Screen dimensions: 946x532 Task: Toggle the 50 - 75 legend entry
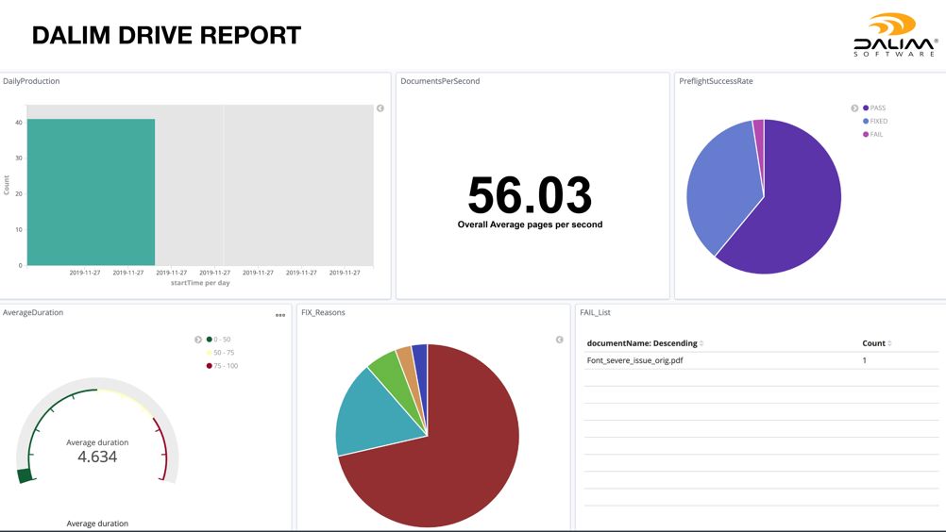220,353
